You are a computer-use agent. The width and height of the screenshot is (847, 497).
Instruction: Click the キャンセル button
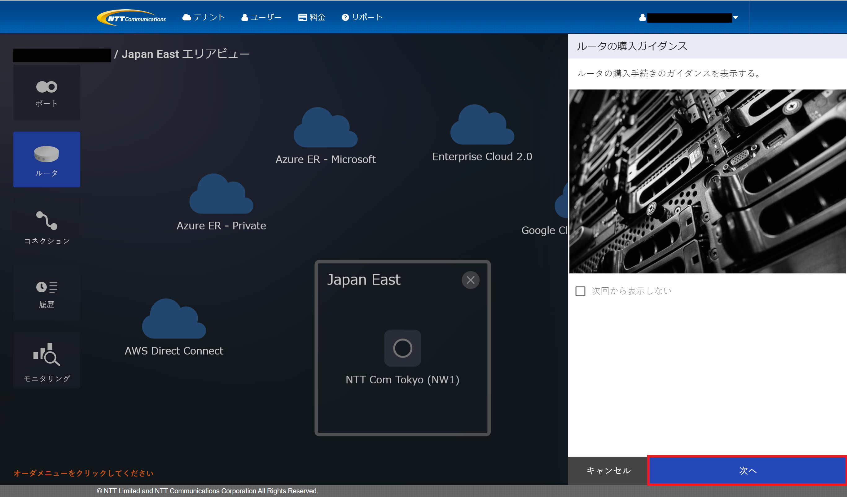pyautogui.click(x=608, y=470)
